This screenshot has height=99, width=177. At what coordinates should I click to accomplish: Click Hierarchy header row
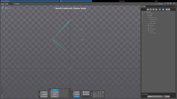pos(158,12)
